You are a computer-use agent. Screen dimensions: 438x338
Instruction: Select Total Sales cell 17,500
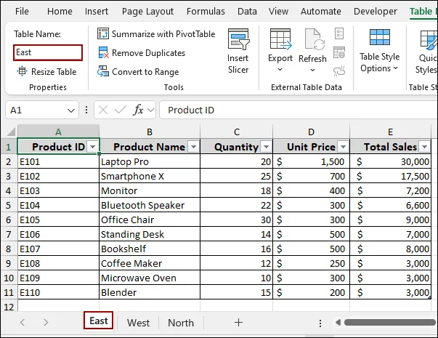pos(390,176)
